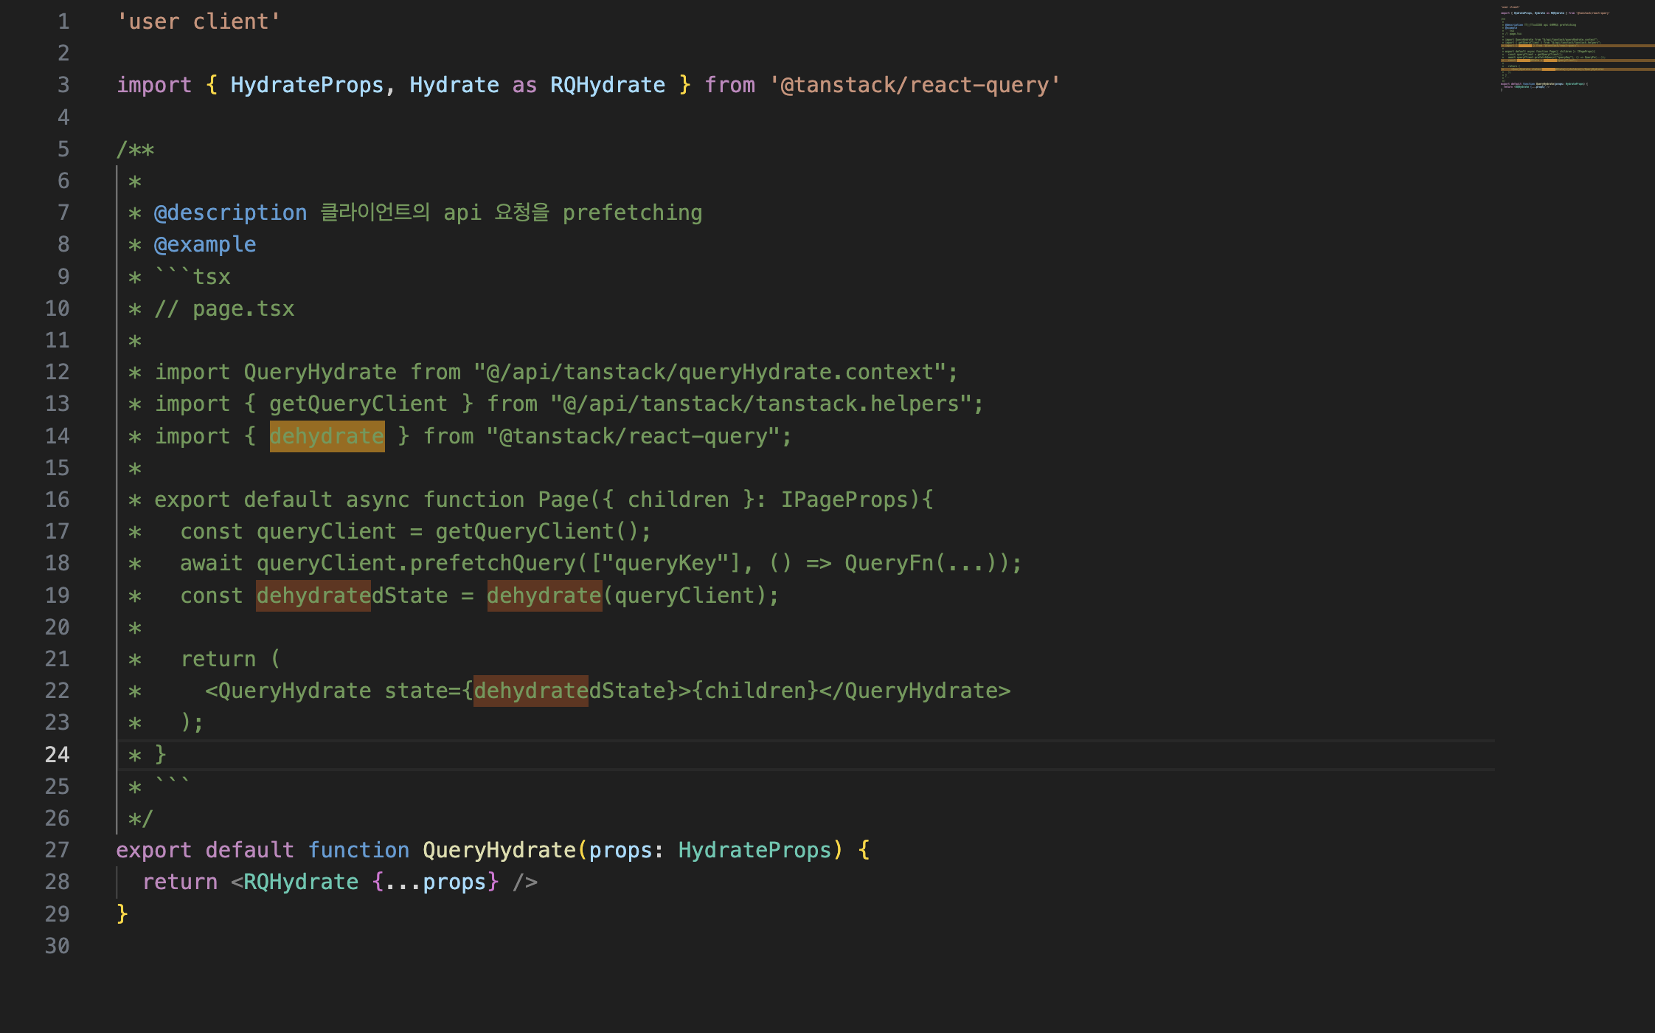
Task: Click the @example JSDoc tag
Action: coord(205,244)
